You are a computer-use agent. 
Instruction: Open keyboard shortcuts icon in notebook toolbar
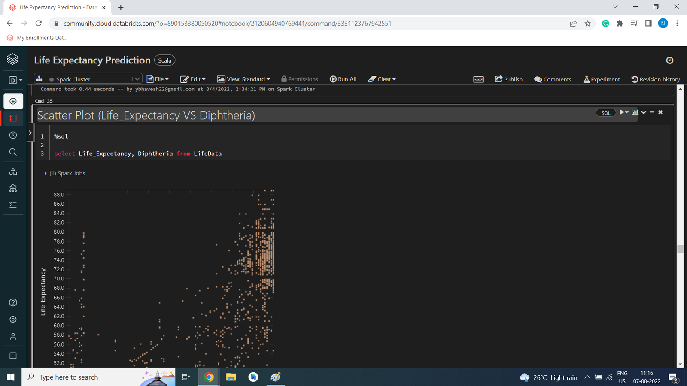pyautogui.click(x=478, y=79)
